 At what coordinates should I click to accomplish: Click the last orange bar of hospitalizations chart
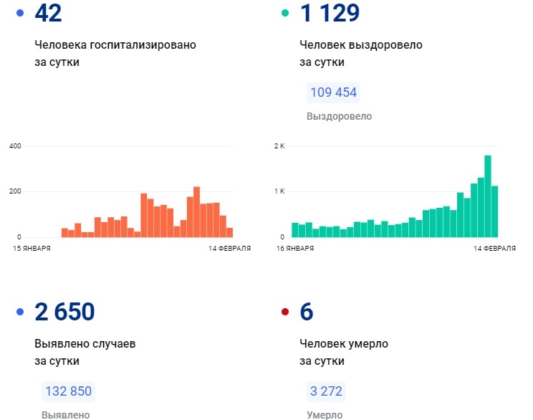(x=229, y=232)
